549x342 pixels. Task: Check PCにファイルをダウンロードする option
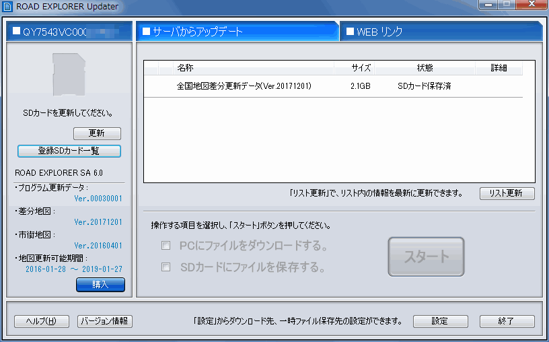pos(166,246)
